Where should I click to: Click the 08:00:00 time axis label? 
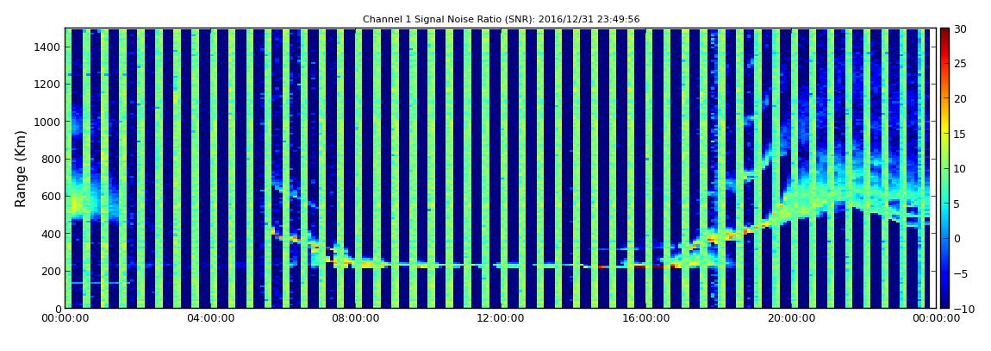[x=356, y=319]
